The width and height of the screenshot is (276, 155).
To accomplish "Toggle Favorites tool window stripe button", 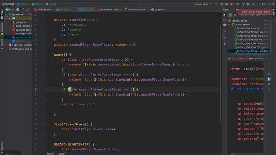I will [x=2, y=148].
